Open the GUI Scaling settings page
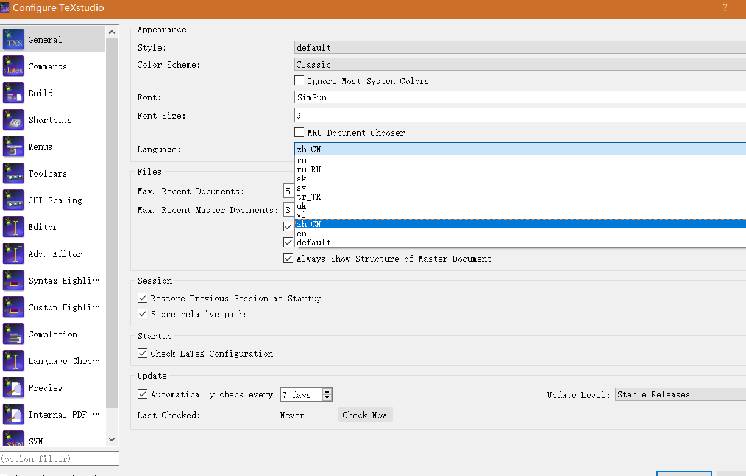This screenshot has height=476, width=746. click(x=53, y=200)
